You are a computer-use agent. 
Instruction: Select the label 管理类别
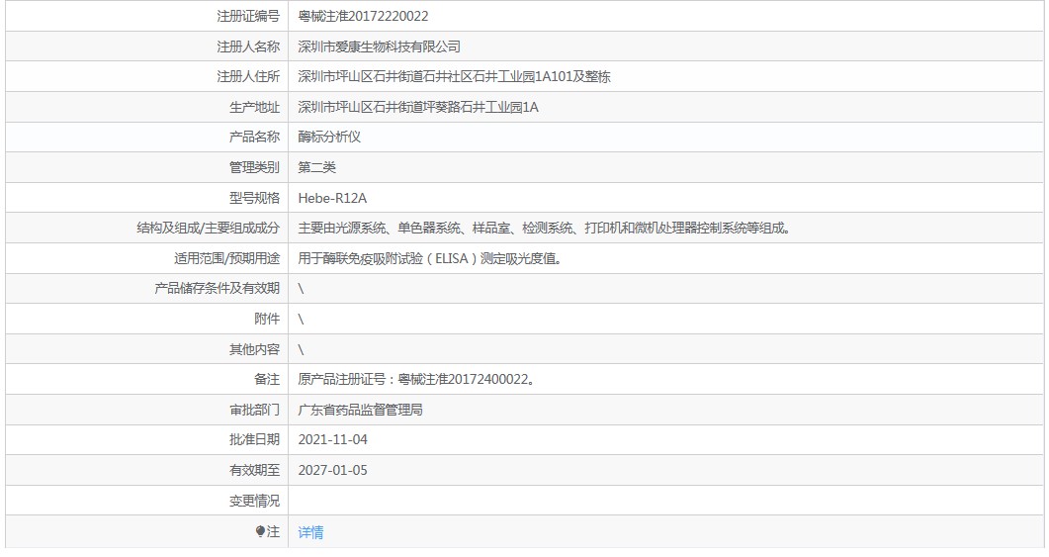254,167
